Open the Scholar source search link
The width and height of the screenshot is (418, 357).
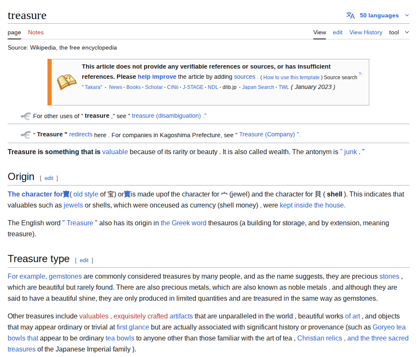pos(154,87)
